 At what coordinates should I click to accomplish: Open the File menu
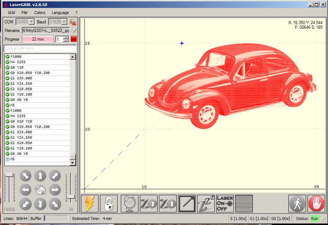click(24, 13)
